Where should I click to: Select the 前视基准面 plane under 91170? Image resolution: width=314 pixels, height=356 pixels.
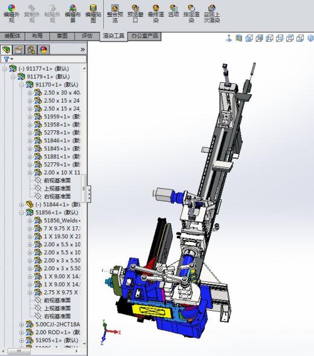[x=57, y=180]
